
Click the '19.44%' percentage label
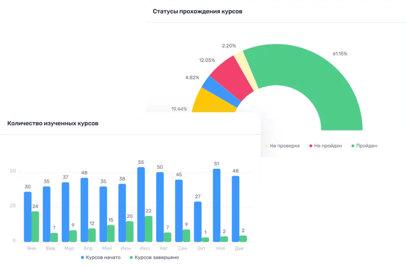click(x=179, y=109)
